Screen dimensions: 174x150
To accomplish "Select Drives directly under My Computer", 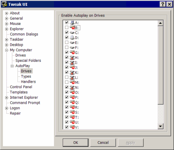I will (21, 55).
